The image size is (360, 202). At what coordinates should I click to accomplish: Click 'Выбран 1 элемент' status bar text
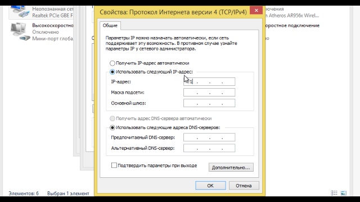tap(68, 194)
